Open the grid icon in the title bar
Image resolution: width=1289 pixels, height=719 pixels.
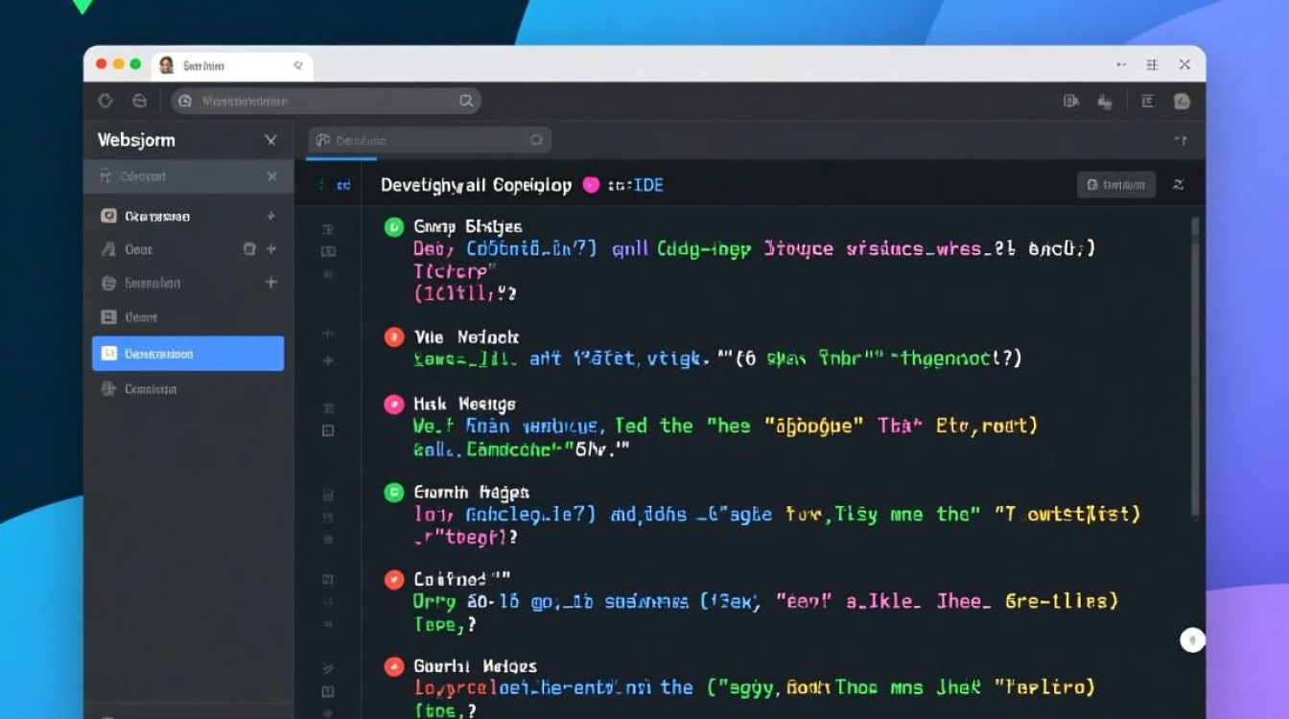click(1152, 65)
